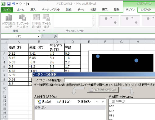The image size is (155, 120).
Task: Select cell containing 等級
Action: coord(73,48)
